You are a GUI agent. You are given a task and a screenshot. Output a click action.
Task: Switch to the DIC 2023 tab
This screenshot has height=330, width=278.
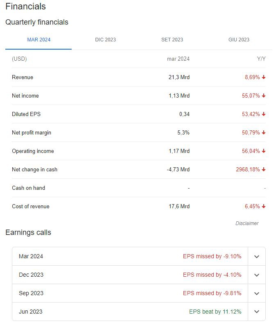(105, 40)
